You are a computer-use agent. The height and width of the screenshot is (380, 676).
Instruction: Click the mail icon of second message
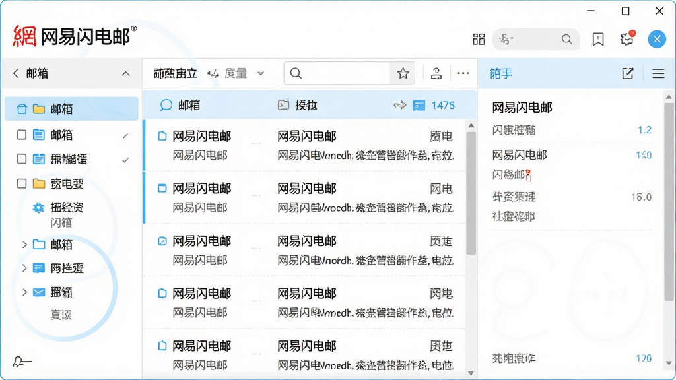tap(162, 188)
